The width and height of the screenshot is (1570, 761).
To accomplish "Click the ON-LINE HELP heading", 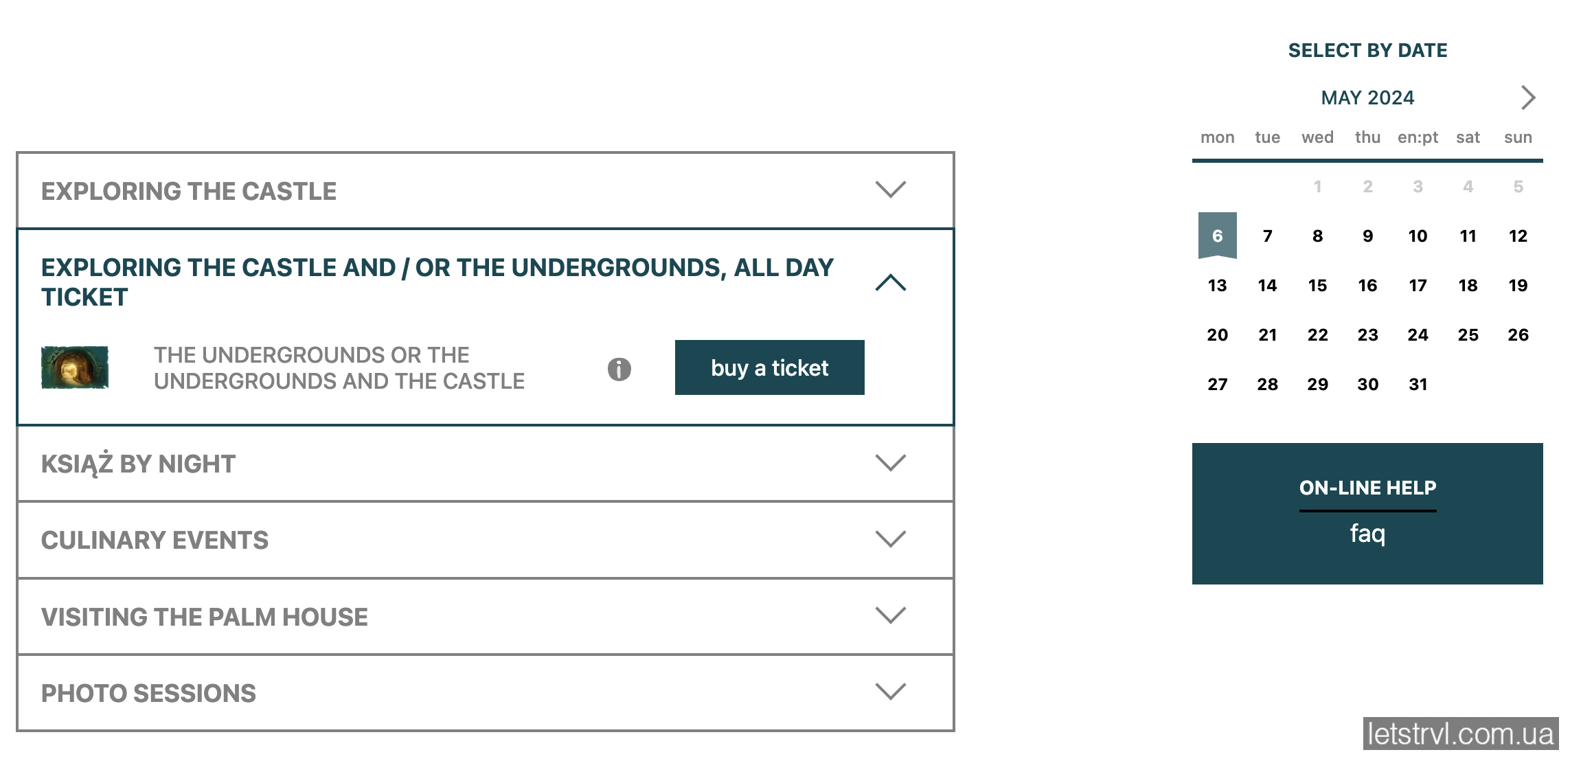I will (1367, 488).
